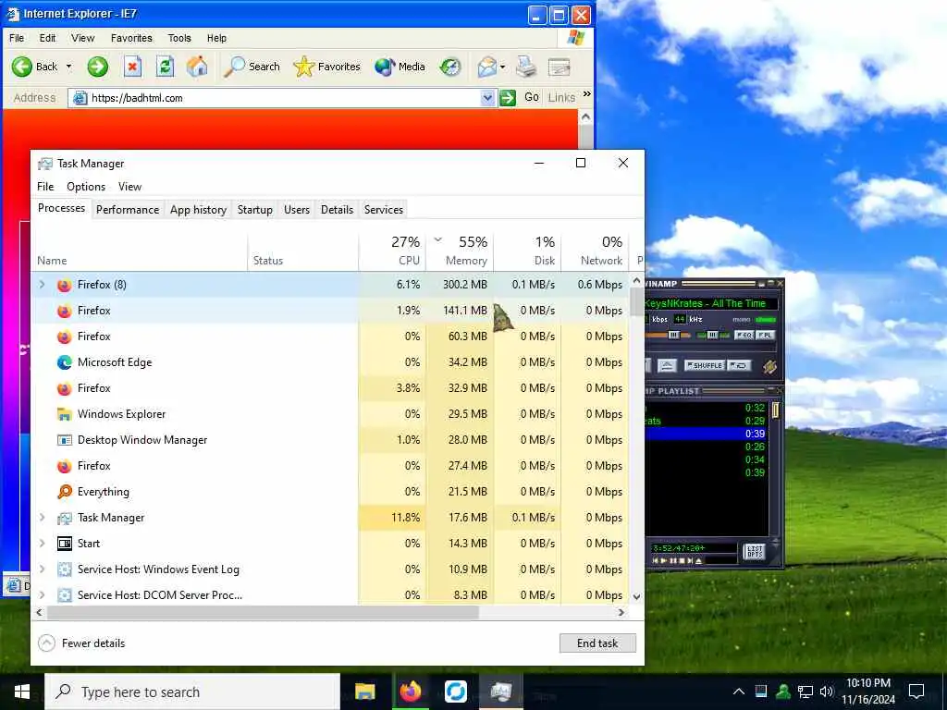This screenshot has width=947, height=710.
Task: Expand the Start process row
Action: [x=42, y=544]
